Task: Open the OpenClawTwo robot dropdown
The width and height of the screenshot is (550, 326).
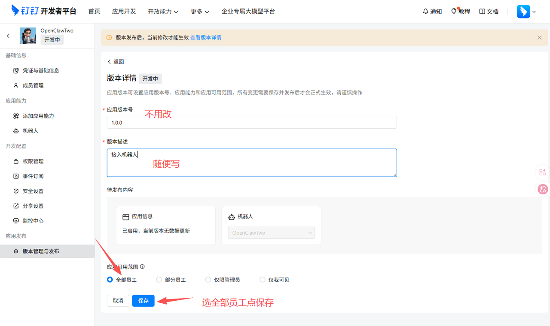Action: point(271,233)
